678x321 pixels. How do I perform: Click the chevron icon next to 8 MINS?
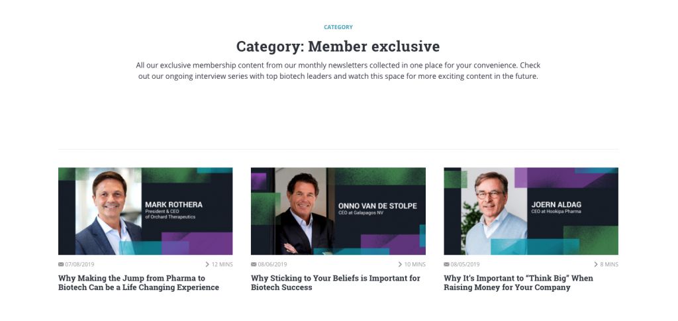click(x=596, y=264)
